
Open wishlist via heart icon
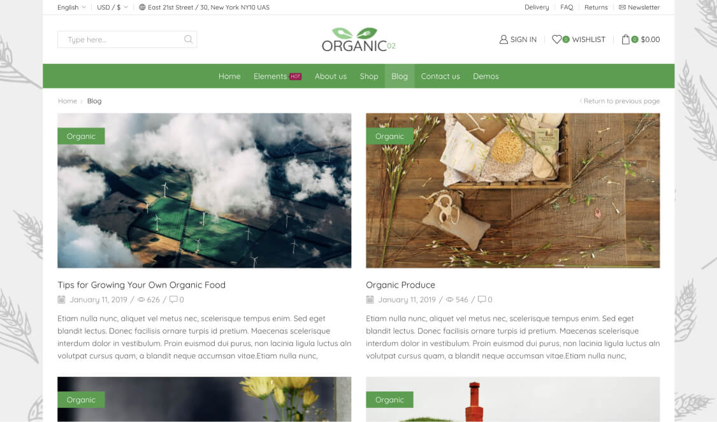[556, 40]
